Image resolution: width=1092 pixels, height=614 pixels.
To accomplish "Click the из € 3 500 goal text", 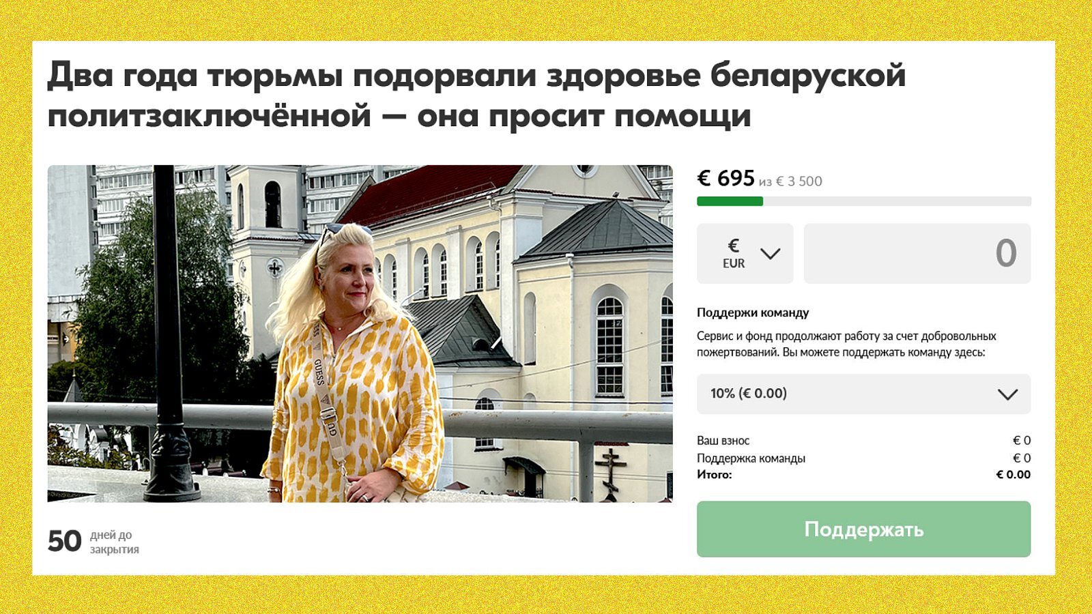I will pyautogui.click(x=790, y=181).
